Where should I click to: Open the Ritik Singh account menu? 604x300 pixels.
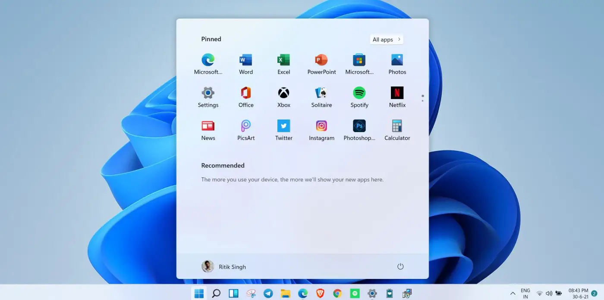coord(224,266)
